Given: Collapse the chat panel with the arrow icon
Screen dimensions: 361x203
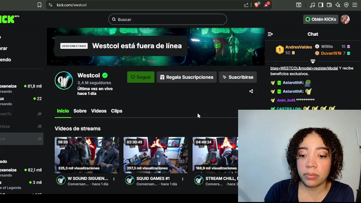Looking at the screenshot, I should tap(270, 34).
